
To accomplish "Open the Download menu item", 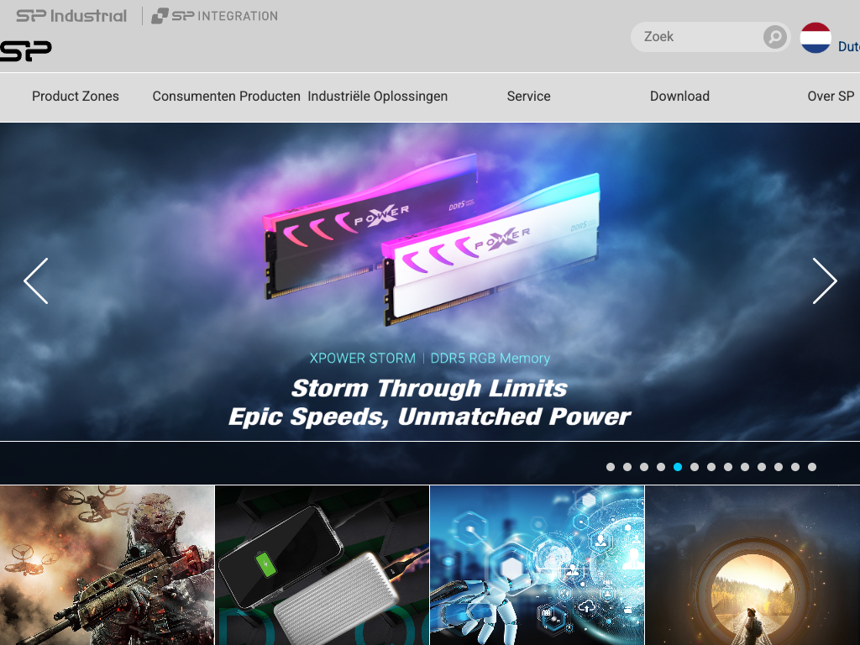I will pos(679,97).
